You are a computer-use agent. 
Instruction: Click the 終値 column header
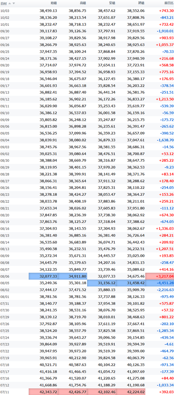pyautogui.click(x=142, y=3)
